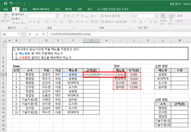
Task: Click the Save icon in quick access toolbar
Action: 5,3
